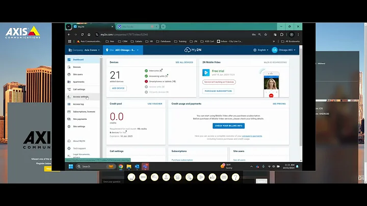Click See all users link

pos(239,160)
